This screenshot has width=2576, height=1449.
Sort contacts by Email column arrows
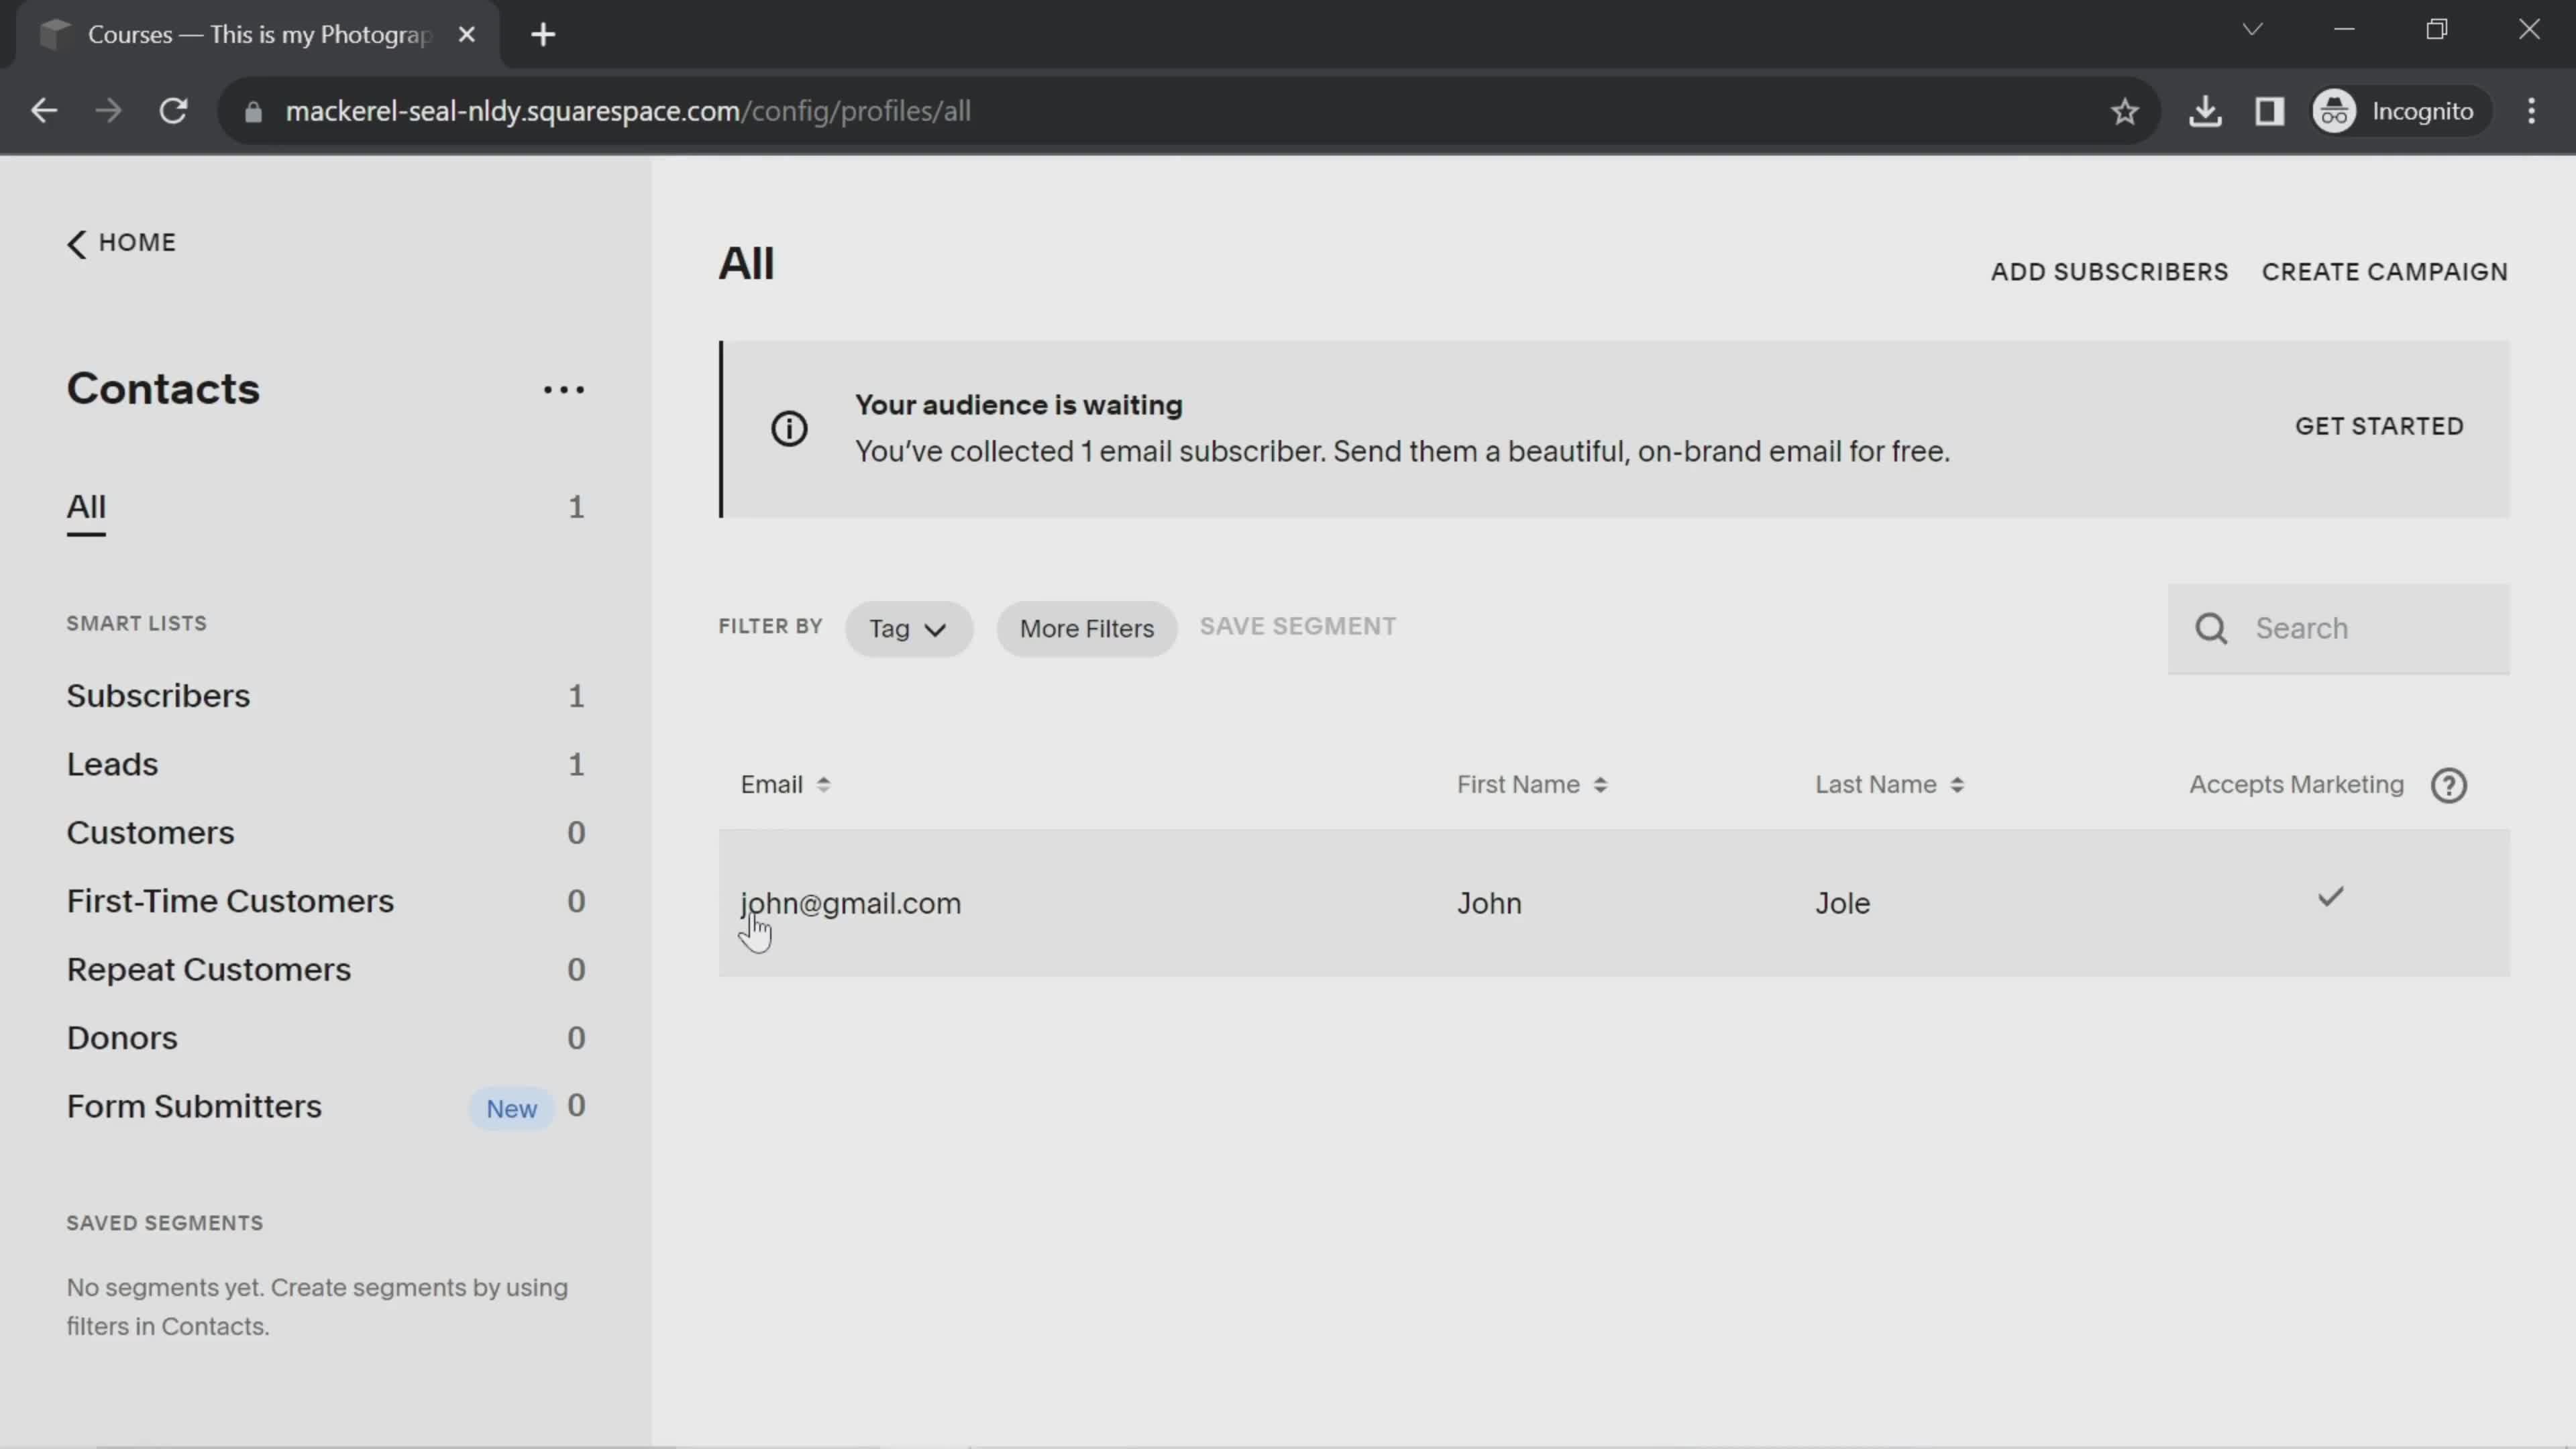tap(823, 785)
